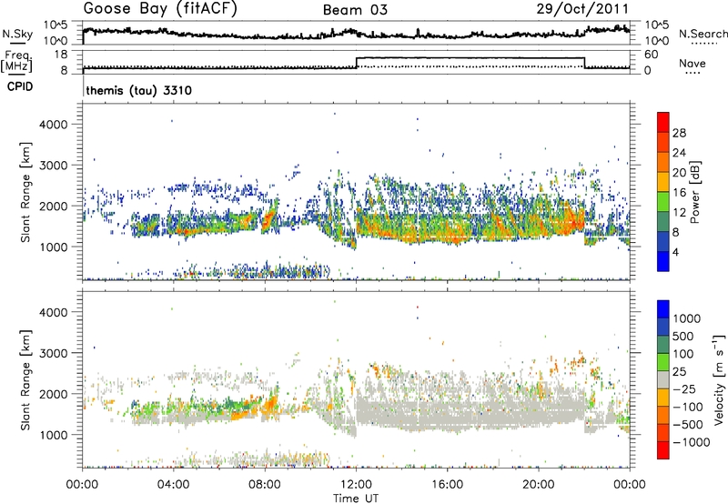Click the '18' tick on frequency axis
Image resolution: width=728 pixels, height=504 pixels.
pyautogui.click(x=61, y=55)
